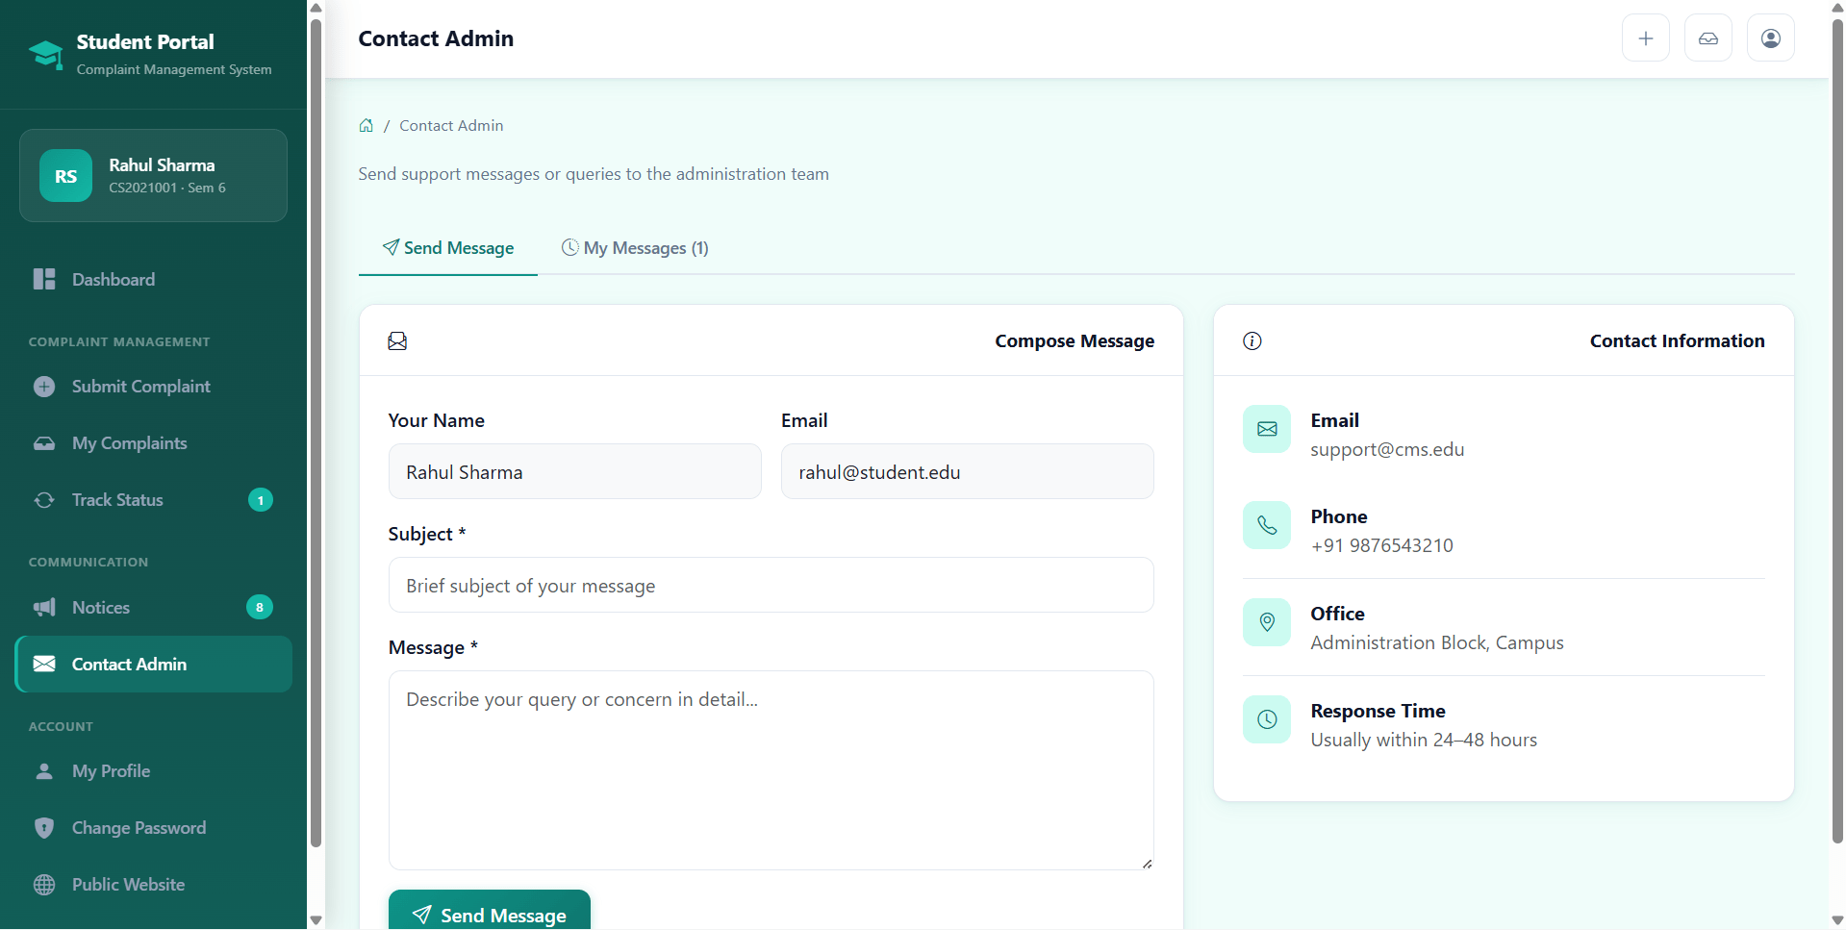Click Administration Block, Campus text
Screen dimensions: 1846x930
click(1437, 643)
